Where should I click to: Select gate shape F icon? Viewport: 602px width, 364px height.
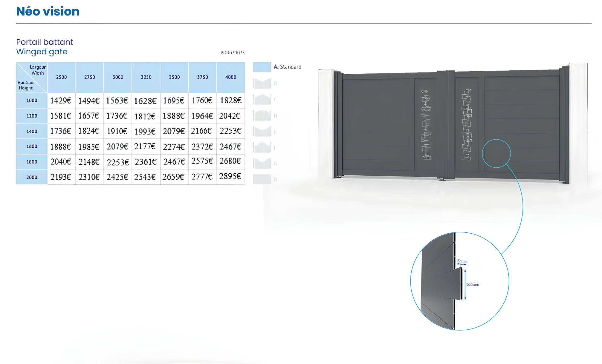tap(262, 147)
